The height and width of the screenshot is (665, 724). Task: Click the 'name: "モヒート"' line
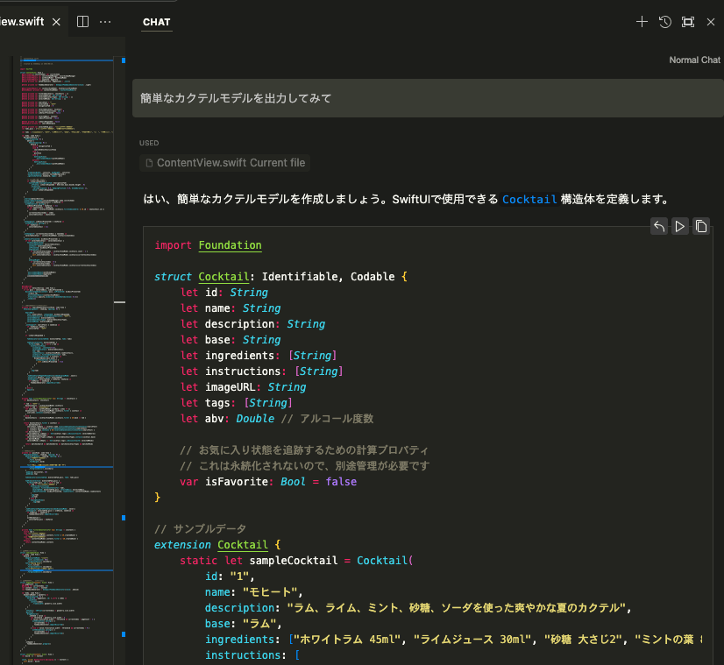[x=254, y=591]
